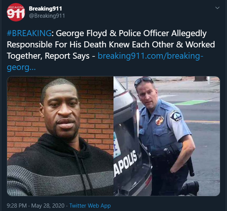The height and width of the screenshot is (211, 227).
Task: Follow the breaking911.com/breaking- article link
Action: [151, 56]
